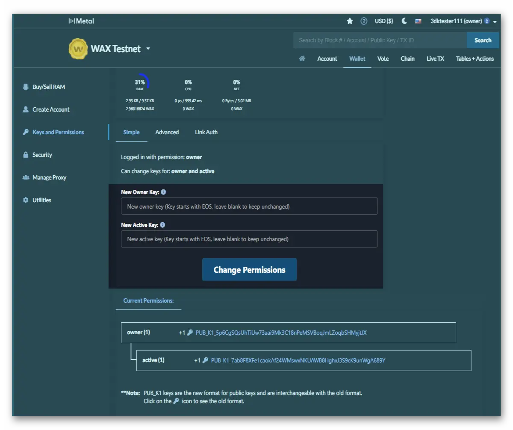Click the NET 0% usage gauge
Viewport: 513px width, 430px height.
pyautogui.click(x=236, y=84)
